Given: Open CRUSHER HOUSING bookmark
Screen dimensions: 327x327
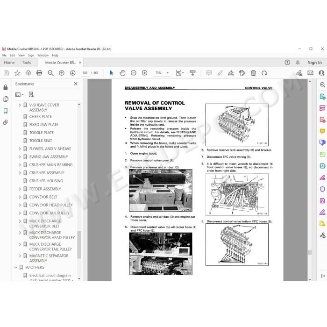Looking at the screenshot, I should 46,181.
